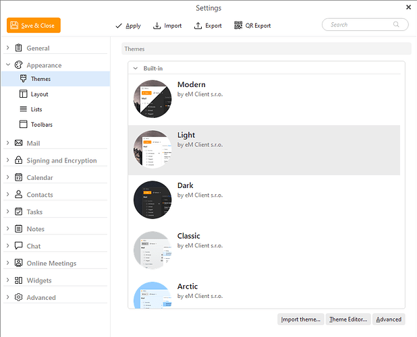Click the Apply toolbar button label
417x337 pixels.
(x=133, y=26)
